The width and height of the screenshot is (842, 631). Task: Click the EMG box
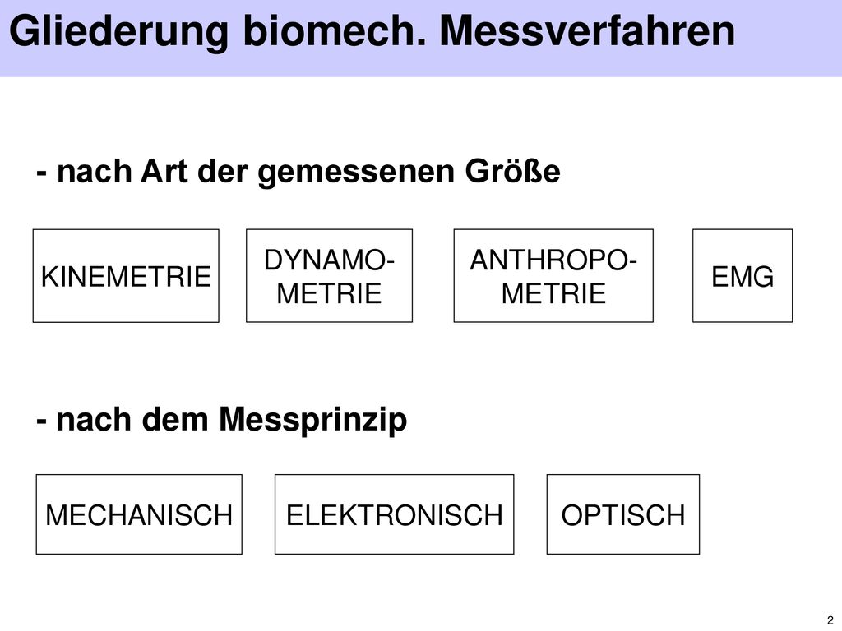(743, 276)
